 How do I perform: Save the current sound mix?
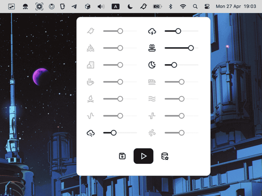122,156
